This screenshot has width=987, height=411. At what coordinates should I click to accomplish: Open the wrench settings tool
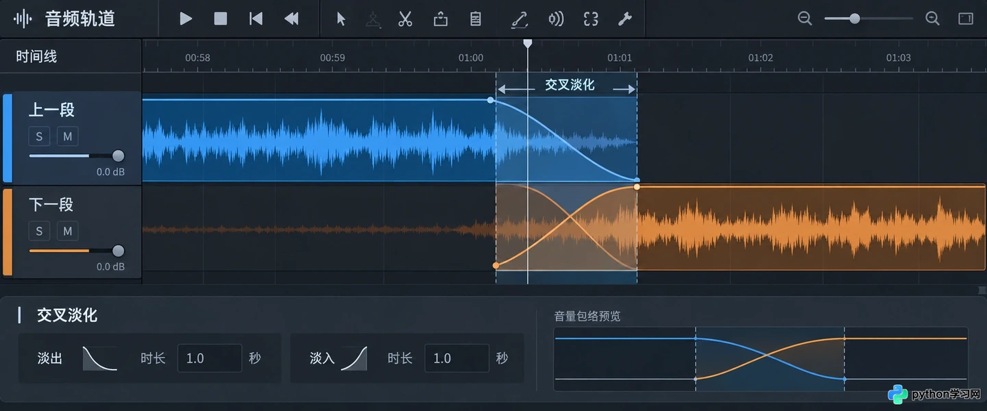[624, 18]
